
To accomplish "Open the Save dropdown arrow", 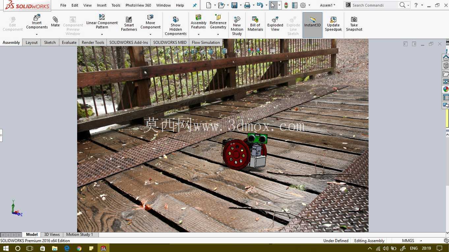I will click(x=241, y=5).
